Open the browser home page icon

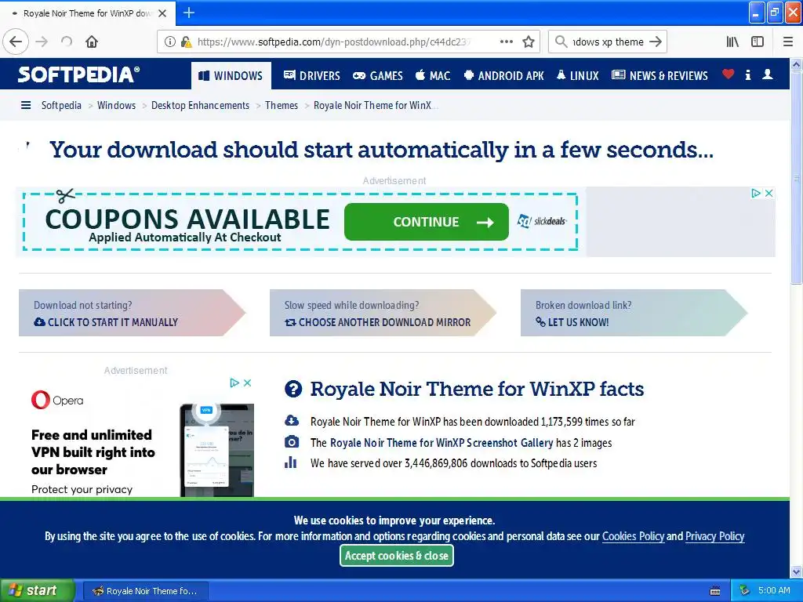point(92,42)
